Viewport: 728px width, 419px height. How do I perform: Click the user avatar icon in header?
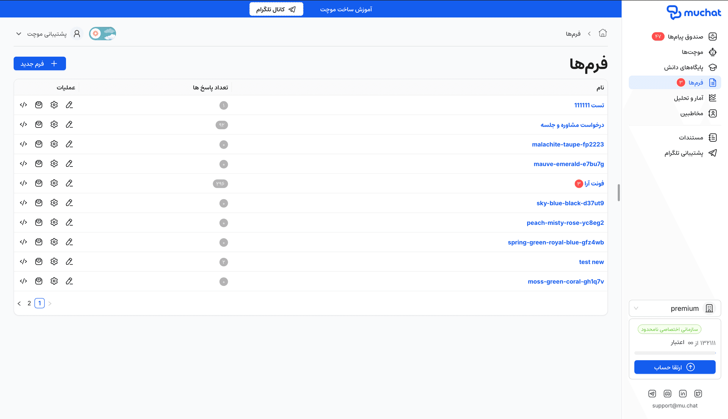(x=77, y=34)
